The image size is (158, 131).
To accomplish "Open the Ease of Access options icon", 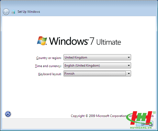I will point(8,114).
